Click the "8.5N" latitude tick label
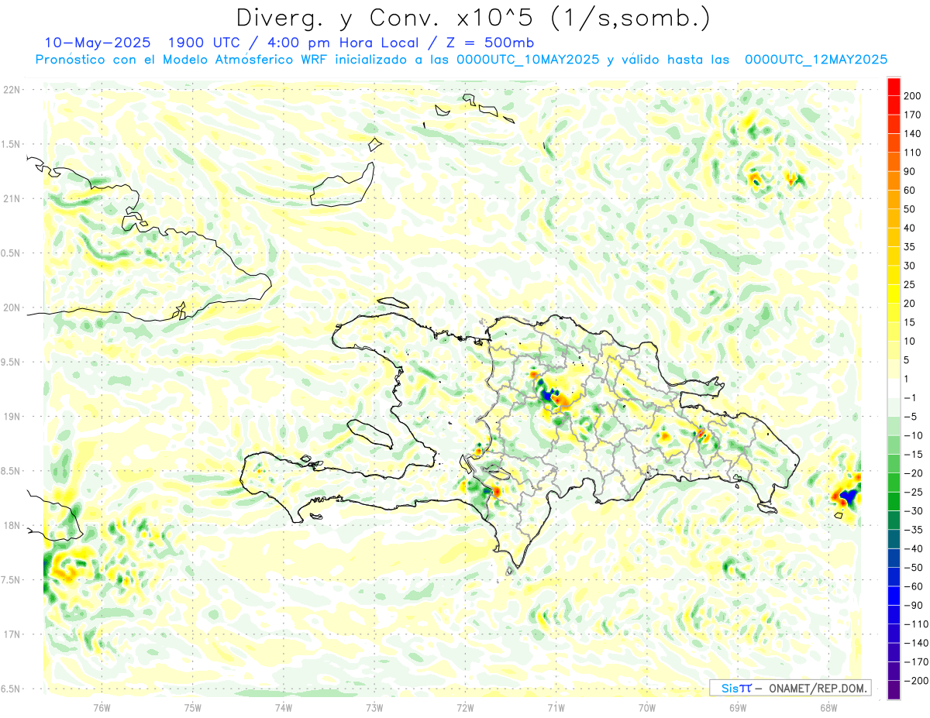 (x=12, y=471)
